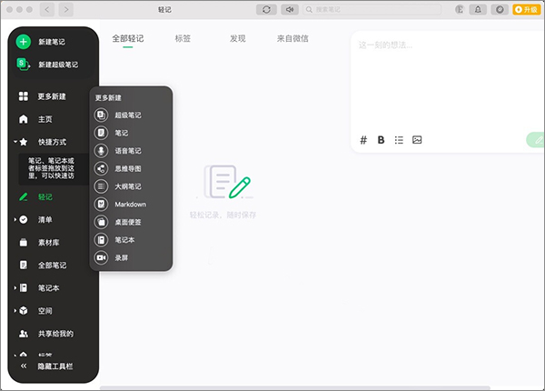Insert a hashtag tag in note editor
The height and width of the screenshot is (391, 545).
[x=363, y=140]
